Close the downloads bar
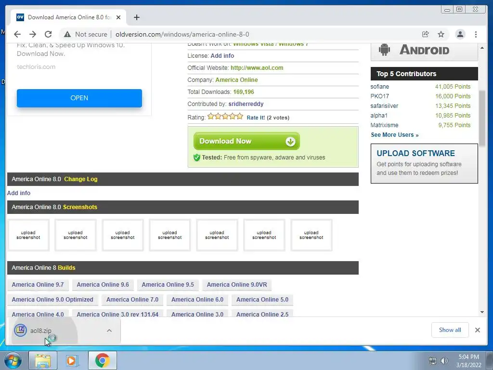The width and height of the screenshot is (493, 370). click(x=477, y=330)
